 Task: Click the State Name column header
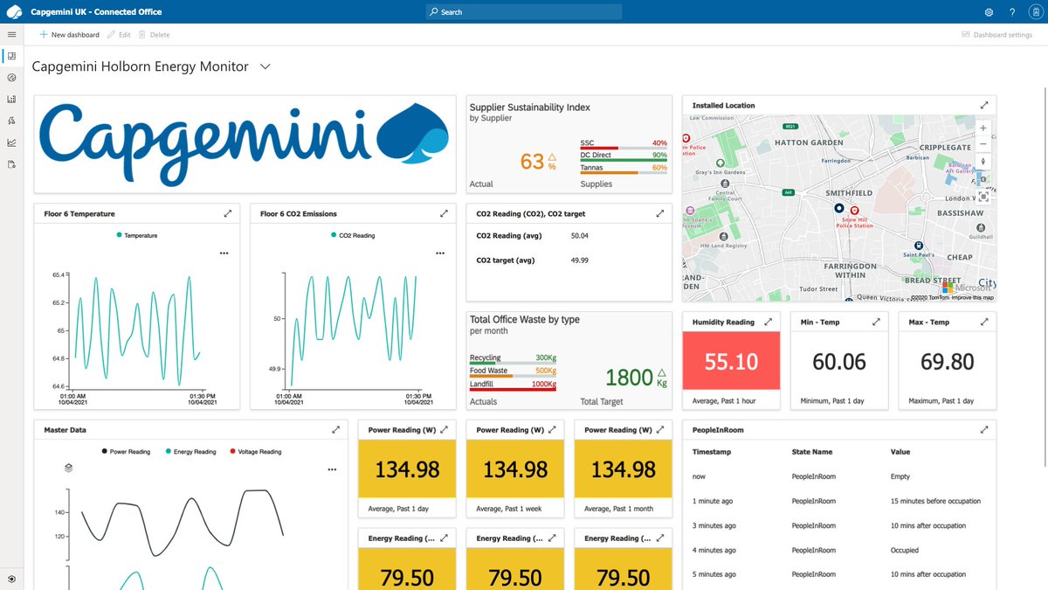point(812,452)
